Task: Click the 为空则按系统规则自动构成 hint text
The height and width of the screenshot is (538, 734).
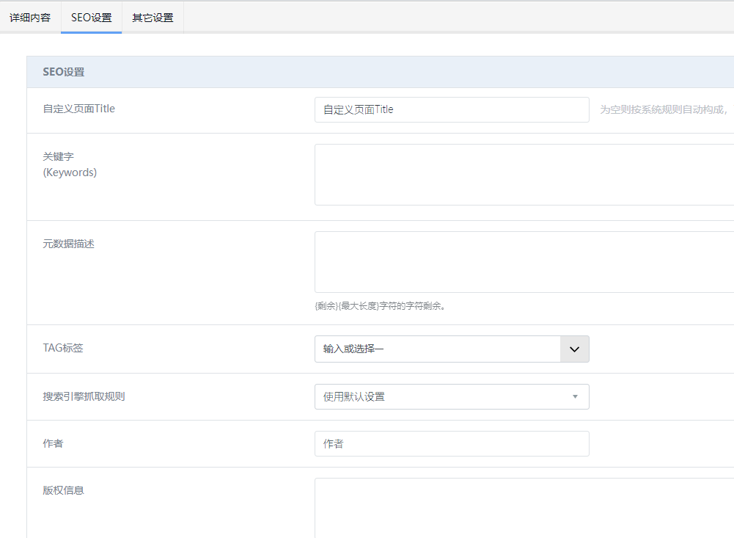Action: click(663, 109)
